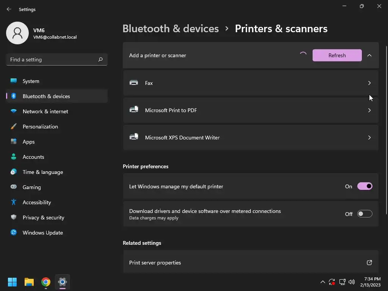This screenshot has height=291, width=388.
Task: Go to Personalization settings
Action: (x=40, y=127)
